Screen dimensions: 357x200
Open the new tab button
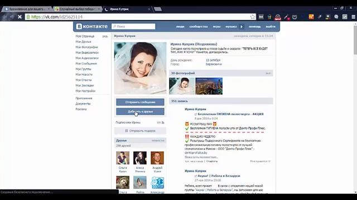click(x=157, y=9)
